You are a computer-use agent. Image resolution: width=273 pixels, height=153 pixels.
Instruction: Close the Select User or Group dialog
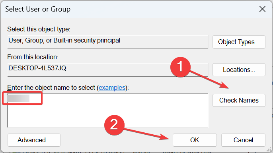coord(262,9)
